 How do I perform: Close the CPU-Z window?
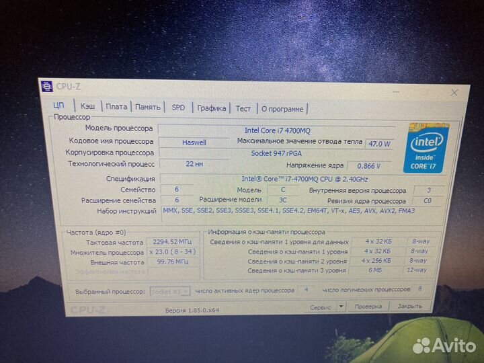[454, 93]
